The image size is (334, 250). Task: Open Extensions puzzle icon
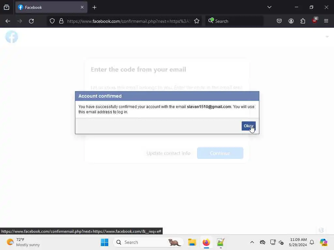coord(303,21)
